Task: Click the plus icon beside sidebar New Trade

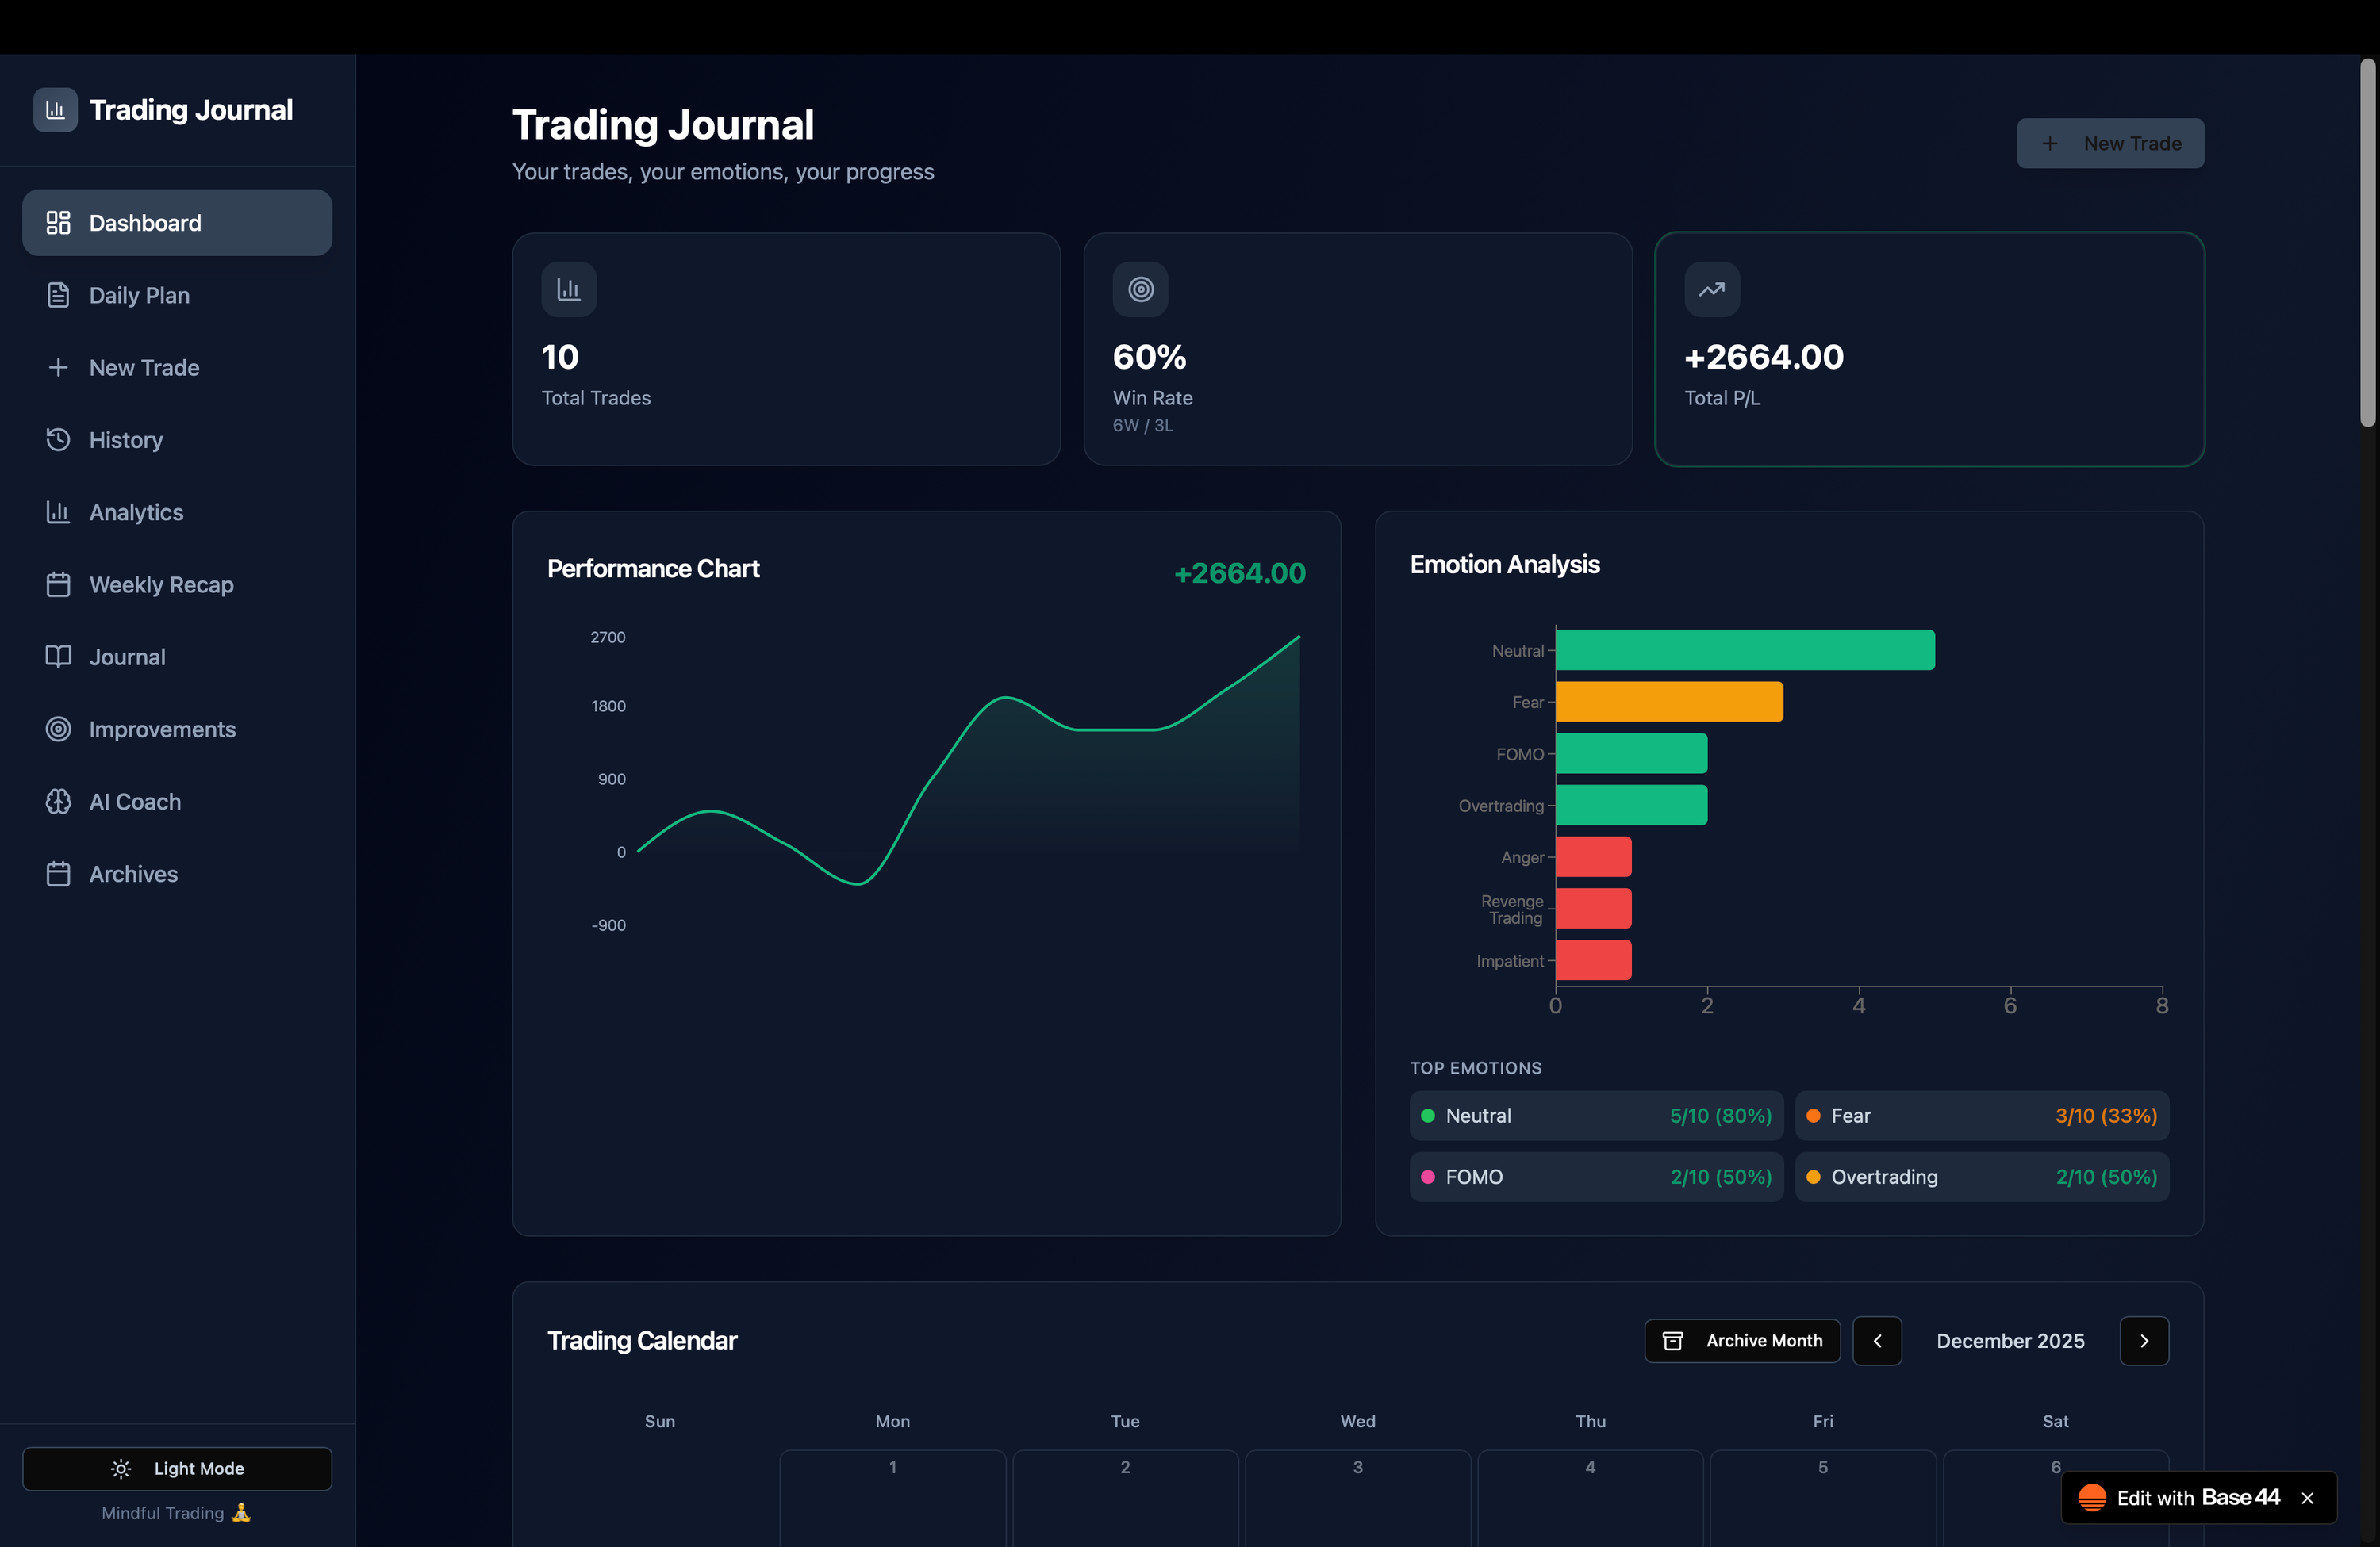Action: [x=58, y=368]
